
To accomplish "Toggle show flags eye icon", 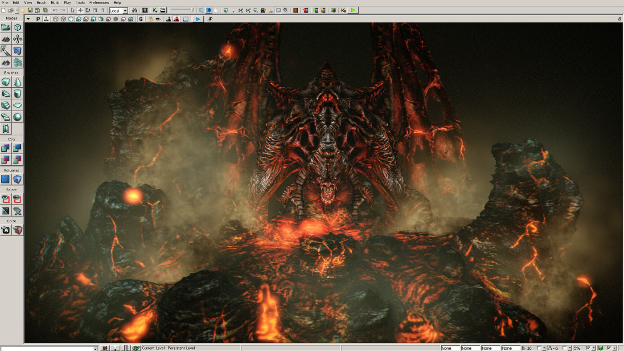I will pyautogui.click(x=158, y=19).
